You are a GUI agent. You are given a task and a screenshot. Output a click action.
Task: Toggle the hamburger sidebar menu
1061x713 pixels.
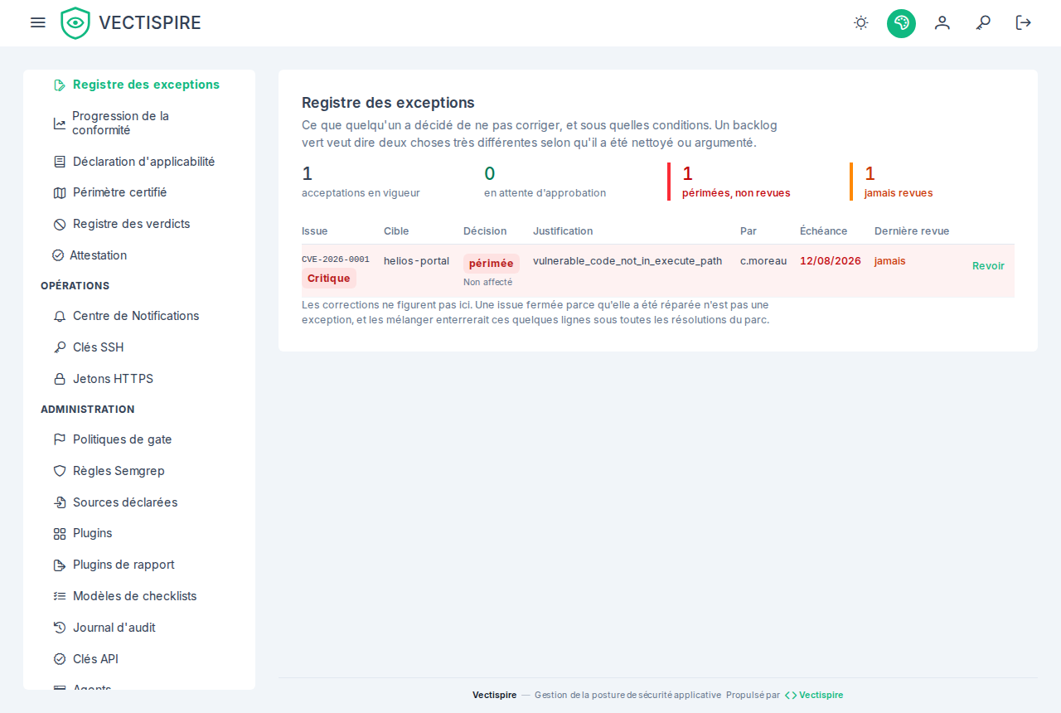(38, 22)
